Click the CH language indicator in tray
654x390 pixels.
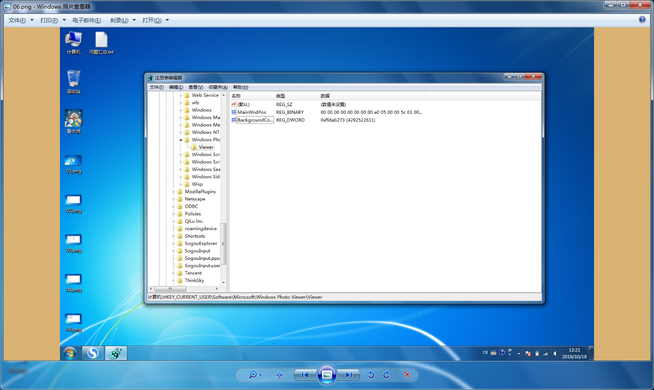click(485, 353)
